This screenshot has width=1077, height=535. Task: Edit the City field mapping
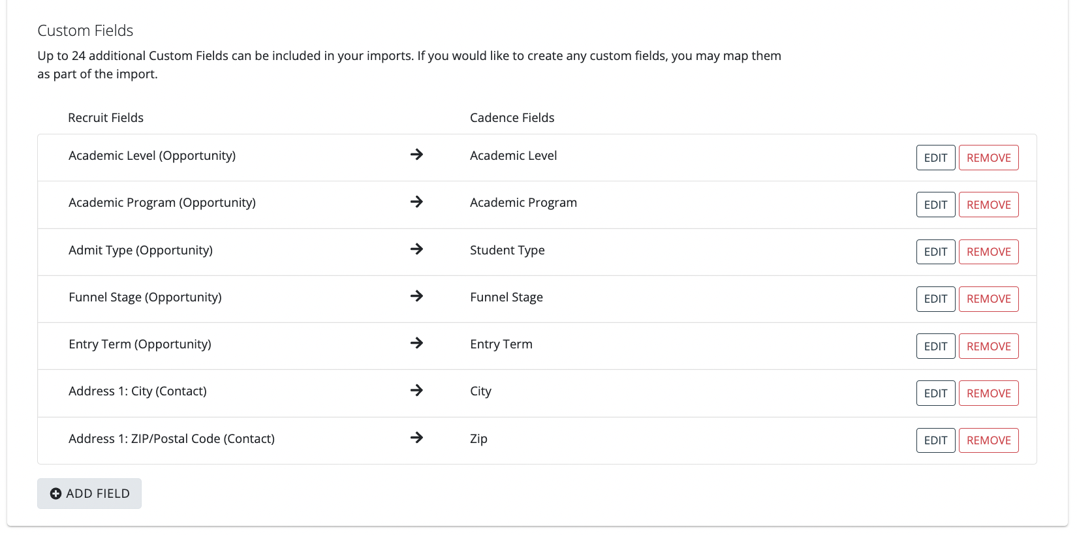(x=935, y=393)
